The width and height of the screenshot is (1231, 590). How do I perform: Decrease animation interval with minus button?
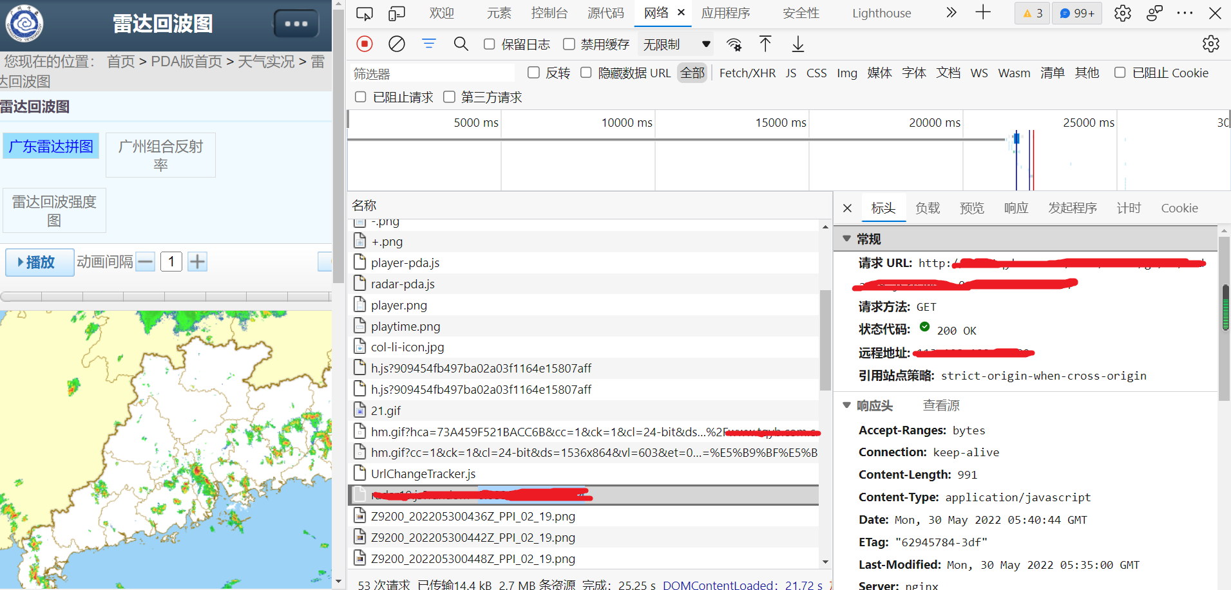click(x=146, y=262)
